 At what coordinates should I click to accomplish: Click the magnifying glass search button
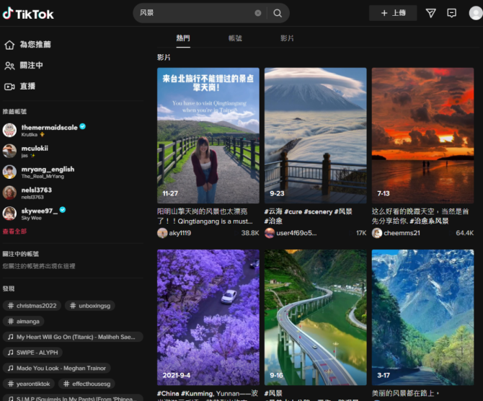click(278, 13)
